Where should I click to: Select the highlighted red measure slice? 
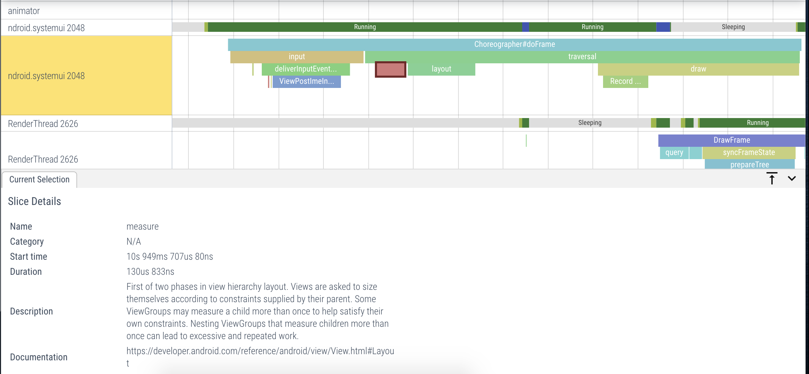tap(390, 69)
